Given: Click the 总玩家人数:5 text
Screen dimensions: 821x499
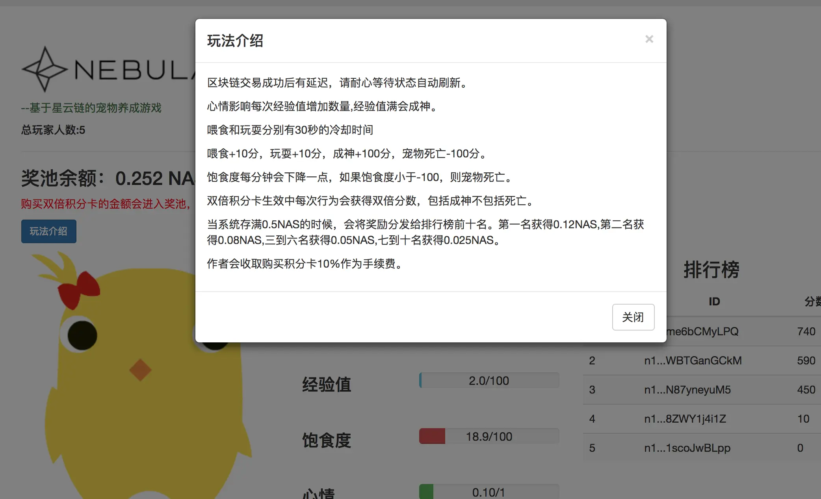Looking at the screenshot, I should pyautogui.click(x=53, y=130).
